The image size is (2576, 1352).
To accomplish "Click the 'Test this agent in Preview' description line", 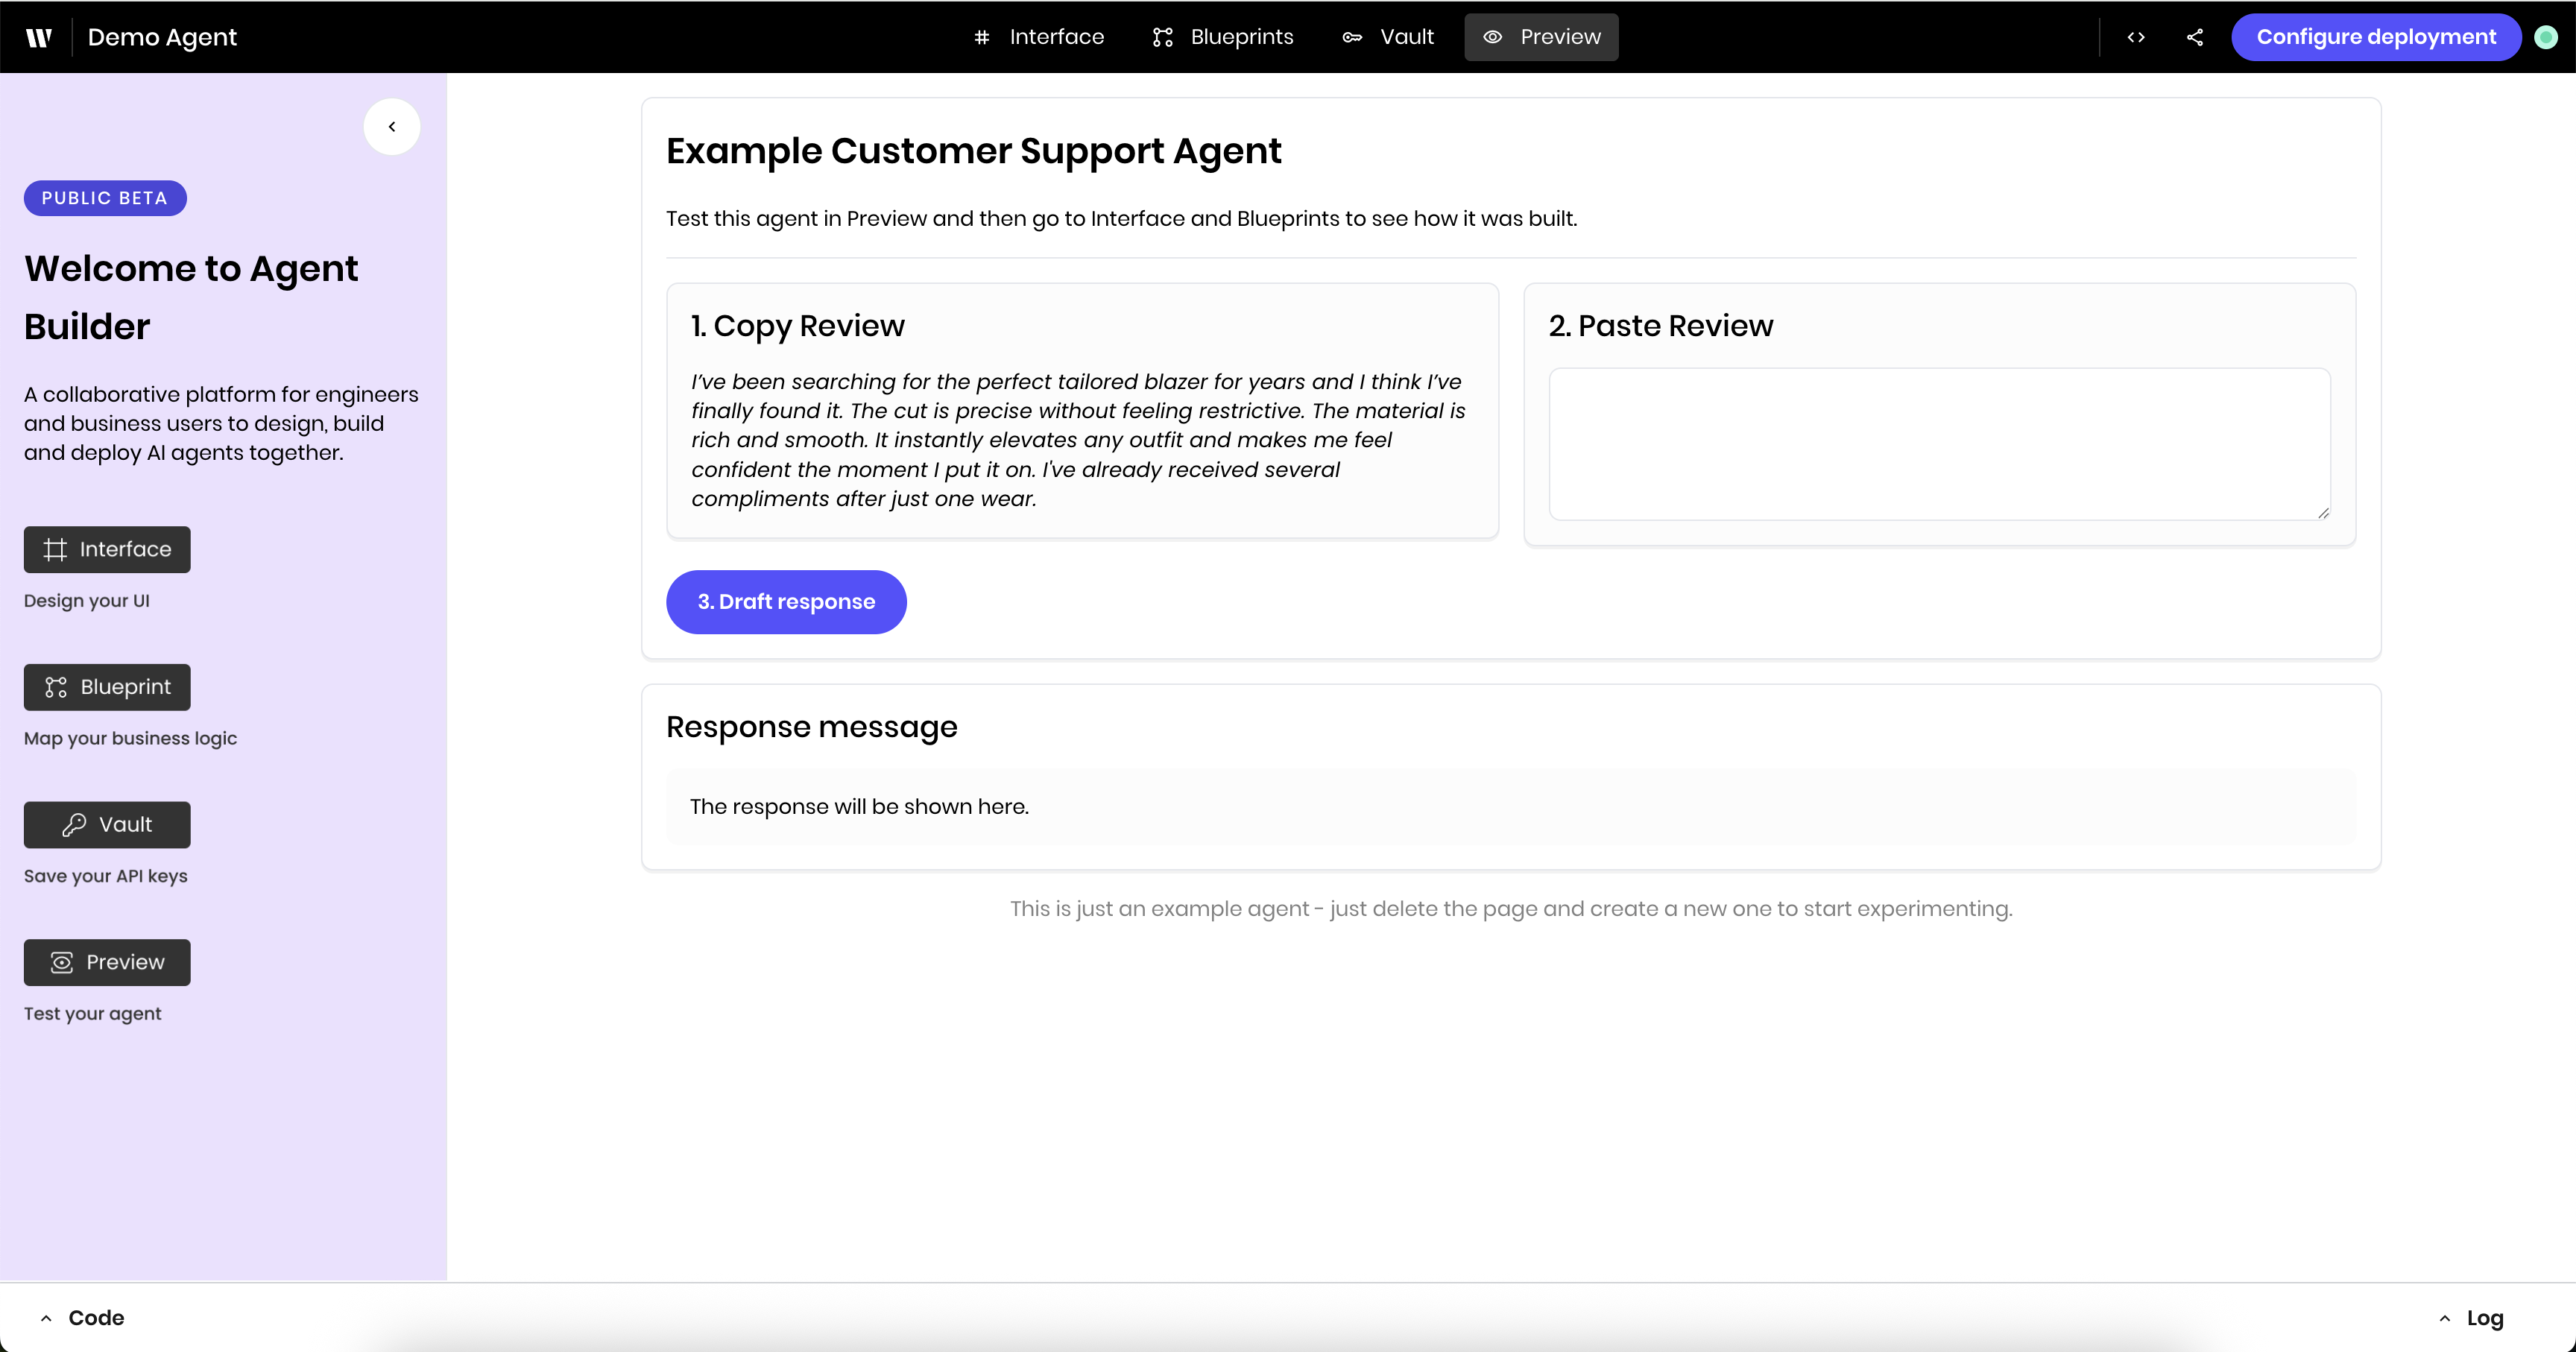I will 1121,219.
